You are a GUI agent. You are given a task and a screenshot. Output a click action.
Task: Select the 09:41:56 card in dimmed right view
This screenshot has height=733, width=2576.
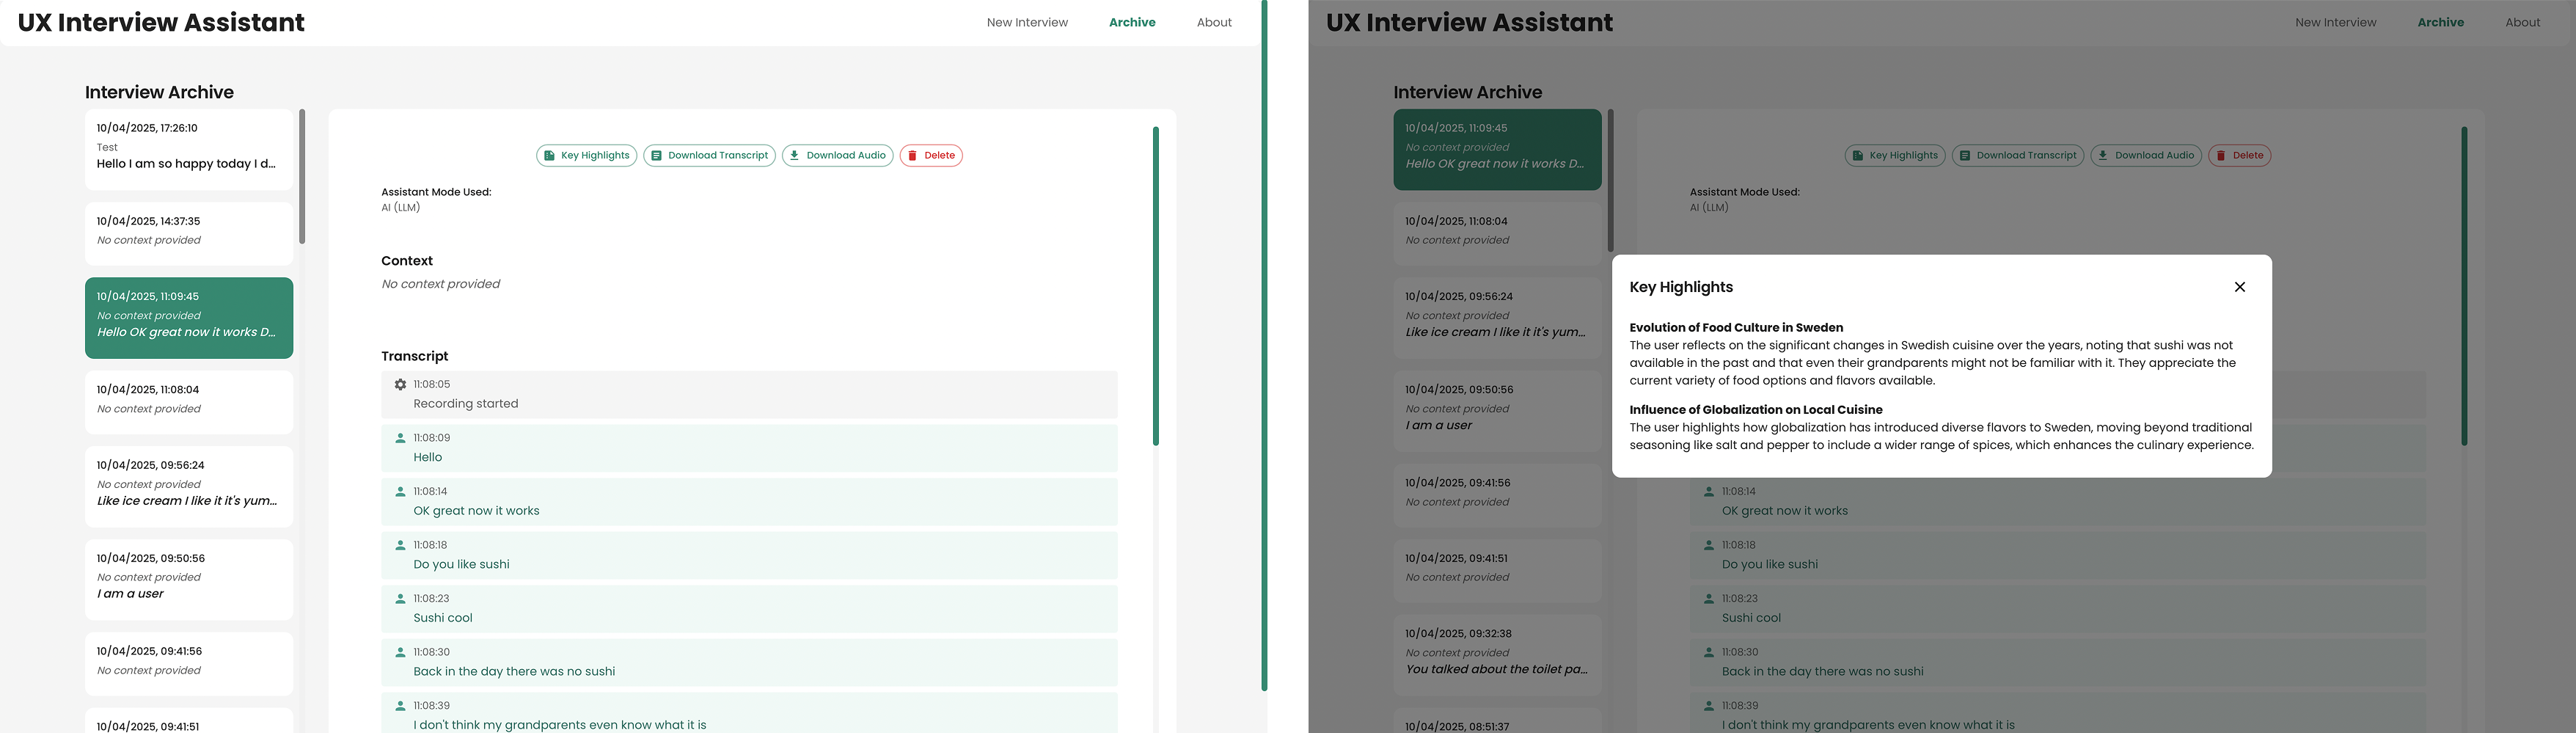1497,495
